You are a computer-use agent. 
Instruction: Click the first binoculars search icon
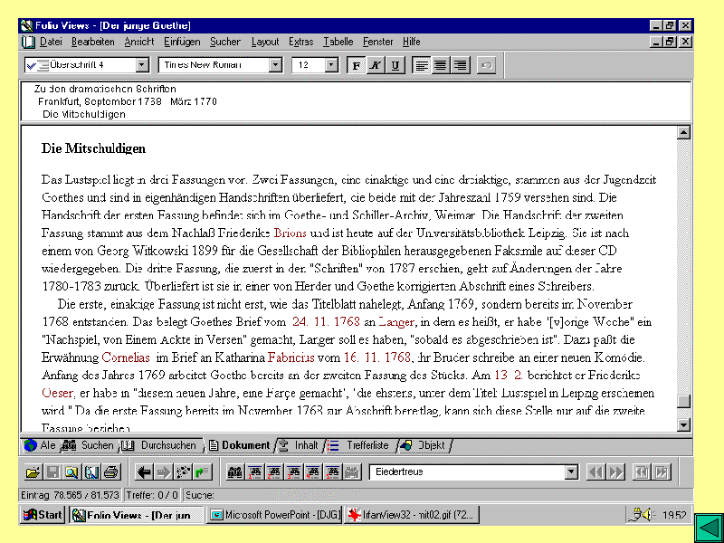click(234, 472)
